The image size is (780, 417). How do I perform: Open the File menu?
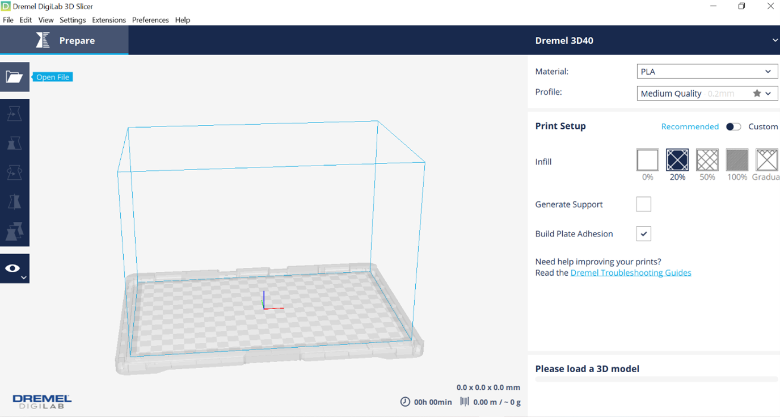[8, 20]
